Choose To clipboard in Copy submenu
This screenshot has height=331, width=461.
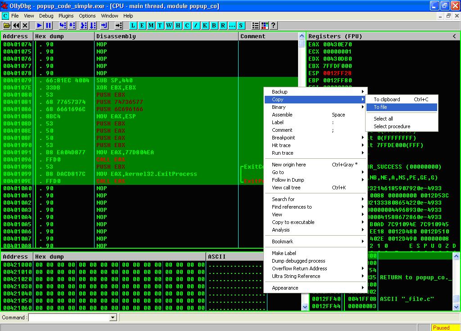pyautogui.click(x=402, y=99)
